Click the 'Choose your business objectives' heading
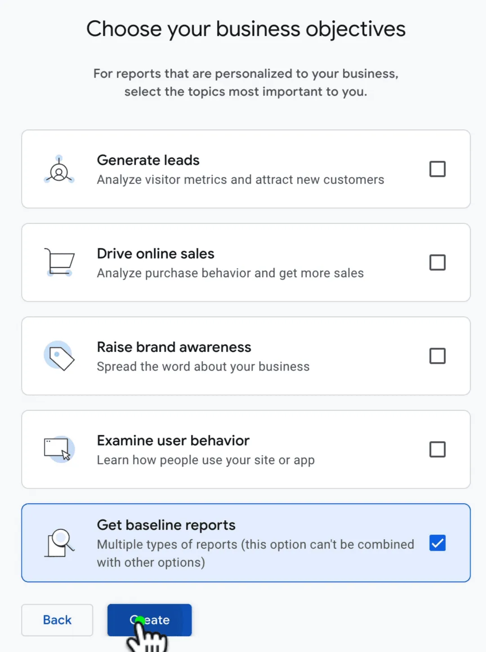The width and height of the screenshot is (486, 652). tap(246, 29)
